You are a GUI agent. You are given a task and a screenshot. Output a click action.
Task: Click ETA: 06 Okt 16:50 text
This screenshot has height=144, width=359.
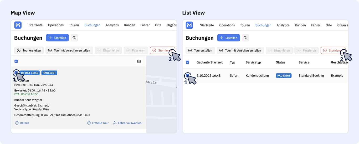[x=26, y=94]
